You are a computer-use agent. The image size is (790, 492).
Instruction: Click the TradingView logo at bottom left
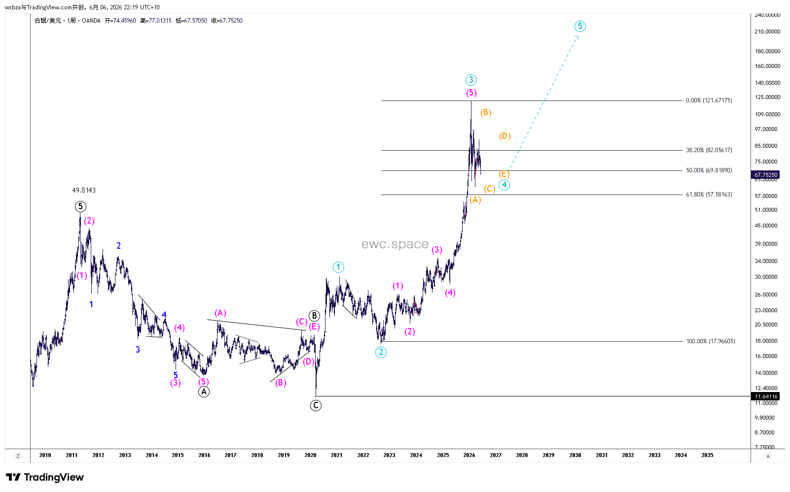45,477
